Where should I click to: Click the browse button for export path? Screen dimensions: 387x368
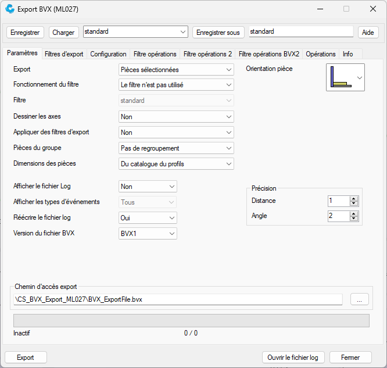click(x=359, y=299)
